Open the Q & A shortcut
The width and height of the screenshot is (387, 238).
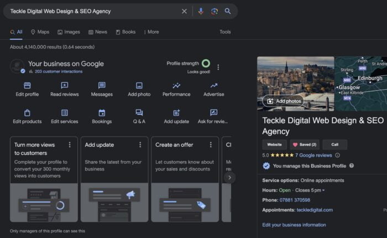pos(139,117)
